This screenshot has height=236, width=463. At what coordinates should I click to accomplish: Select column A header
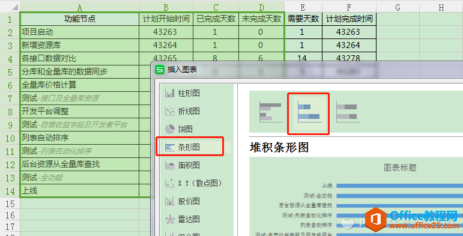79,7
